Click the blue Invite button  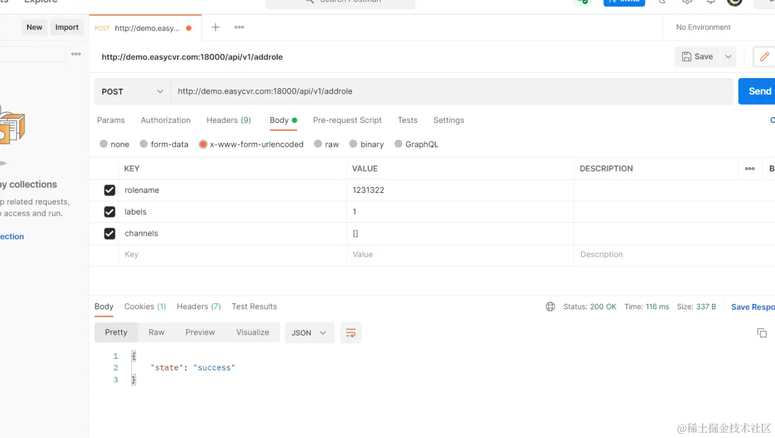pos(624,2)
